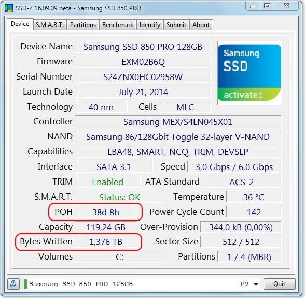Click the power cycle count value 142

click(x=254, y=212)
